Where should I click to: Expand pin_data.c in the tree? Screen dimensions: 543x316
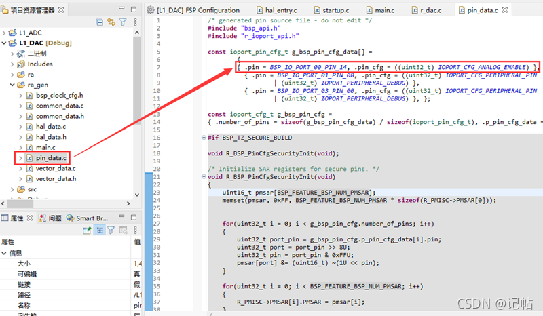20,158
